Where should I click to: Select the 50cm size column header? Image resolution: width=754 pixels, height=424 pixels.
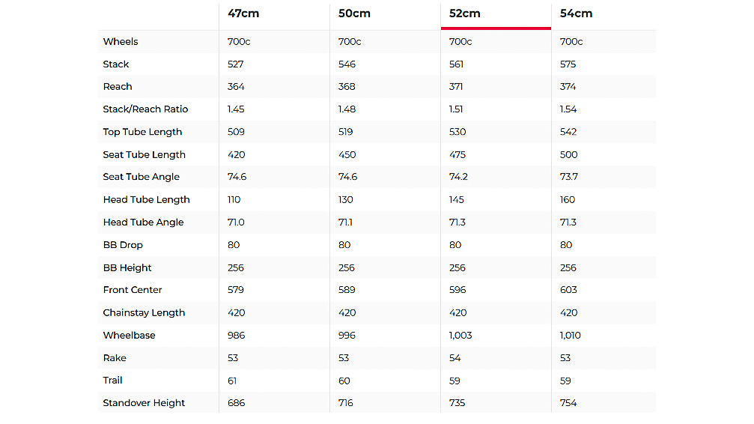[354, 13]
